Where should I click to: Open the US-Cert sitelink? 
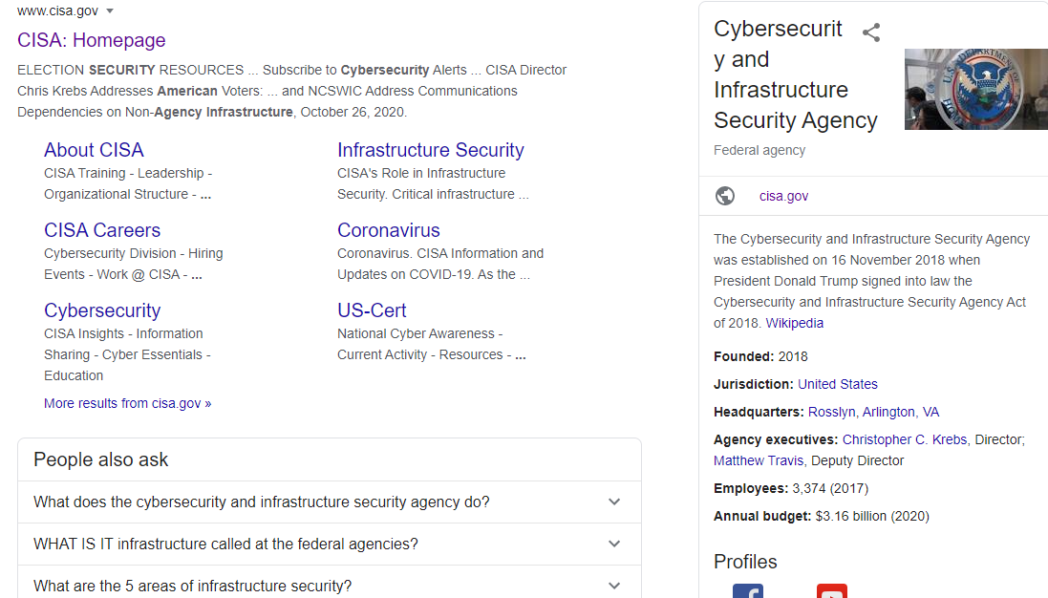point(372,310)
